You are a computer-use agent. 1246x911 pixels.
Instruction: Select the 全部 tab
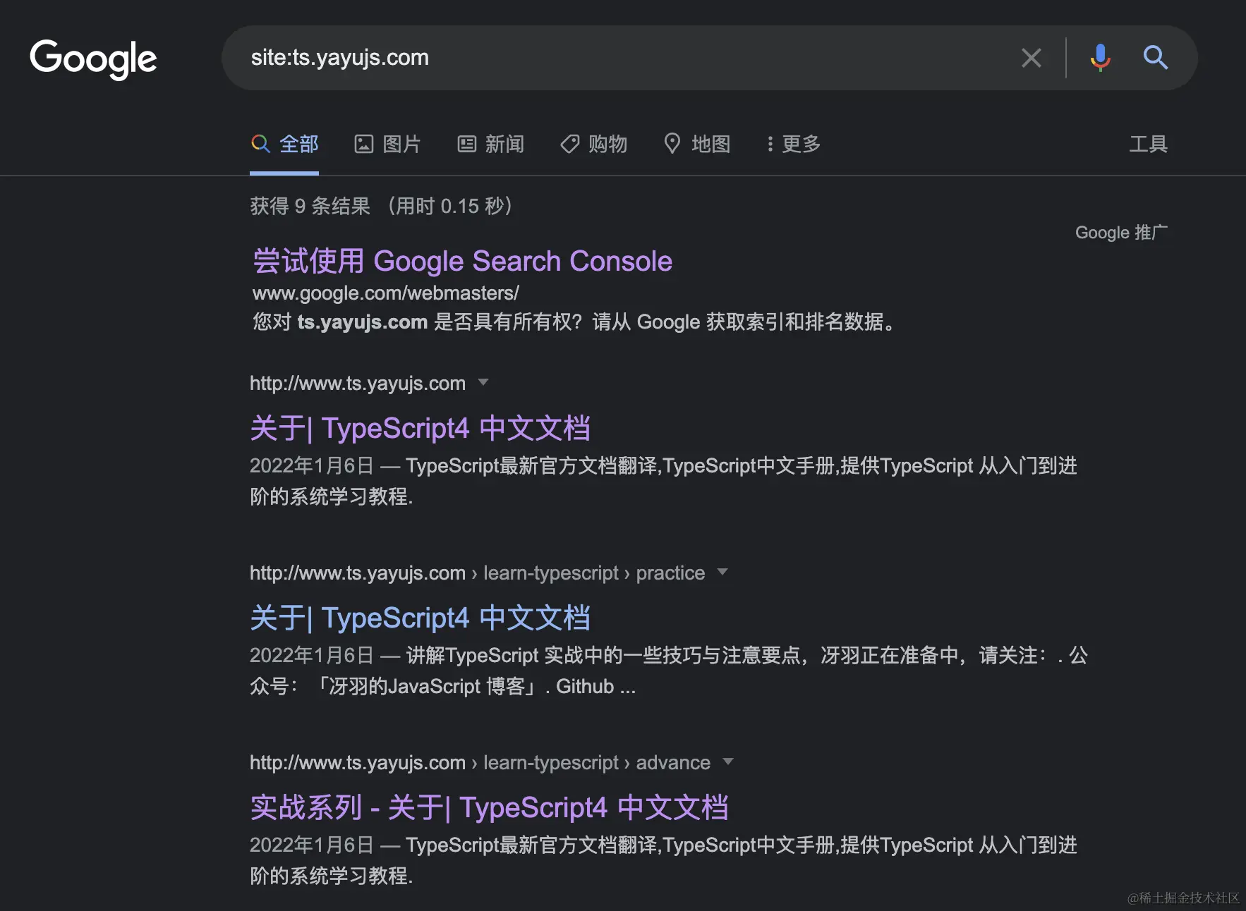tap(284, 144)
